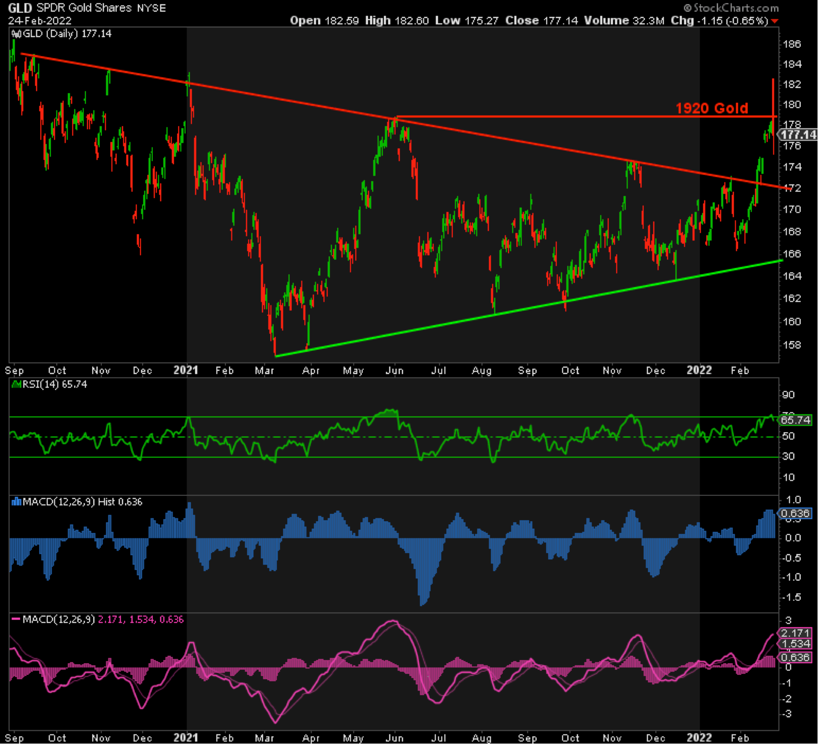Screen dimensions: 818x744
Task: Click the candlestick icon beside GLD (Daily)
Action: point(16,34)
